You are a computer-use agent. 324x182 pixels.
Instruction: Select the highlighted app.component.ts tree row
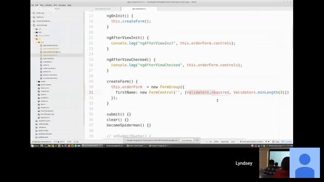point(57,55)
